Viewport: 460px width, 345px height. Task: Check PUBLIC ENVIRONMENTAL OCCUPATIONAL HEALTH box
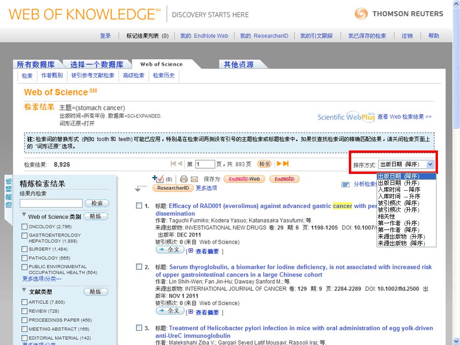(x=24, y=267)
